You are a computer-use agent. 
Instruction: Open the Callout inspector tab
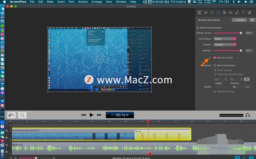click(224, 13)
